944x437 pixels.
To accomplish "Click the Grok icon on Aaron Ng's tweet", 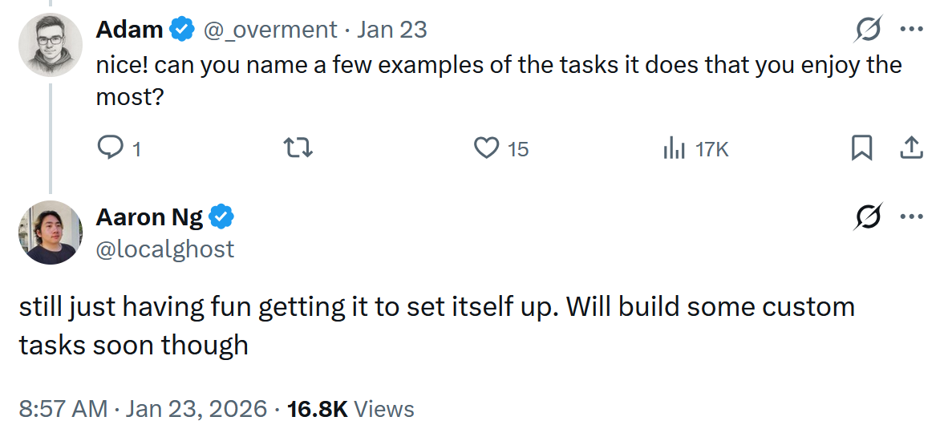I will (868, 217).
